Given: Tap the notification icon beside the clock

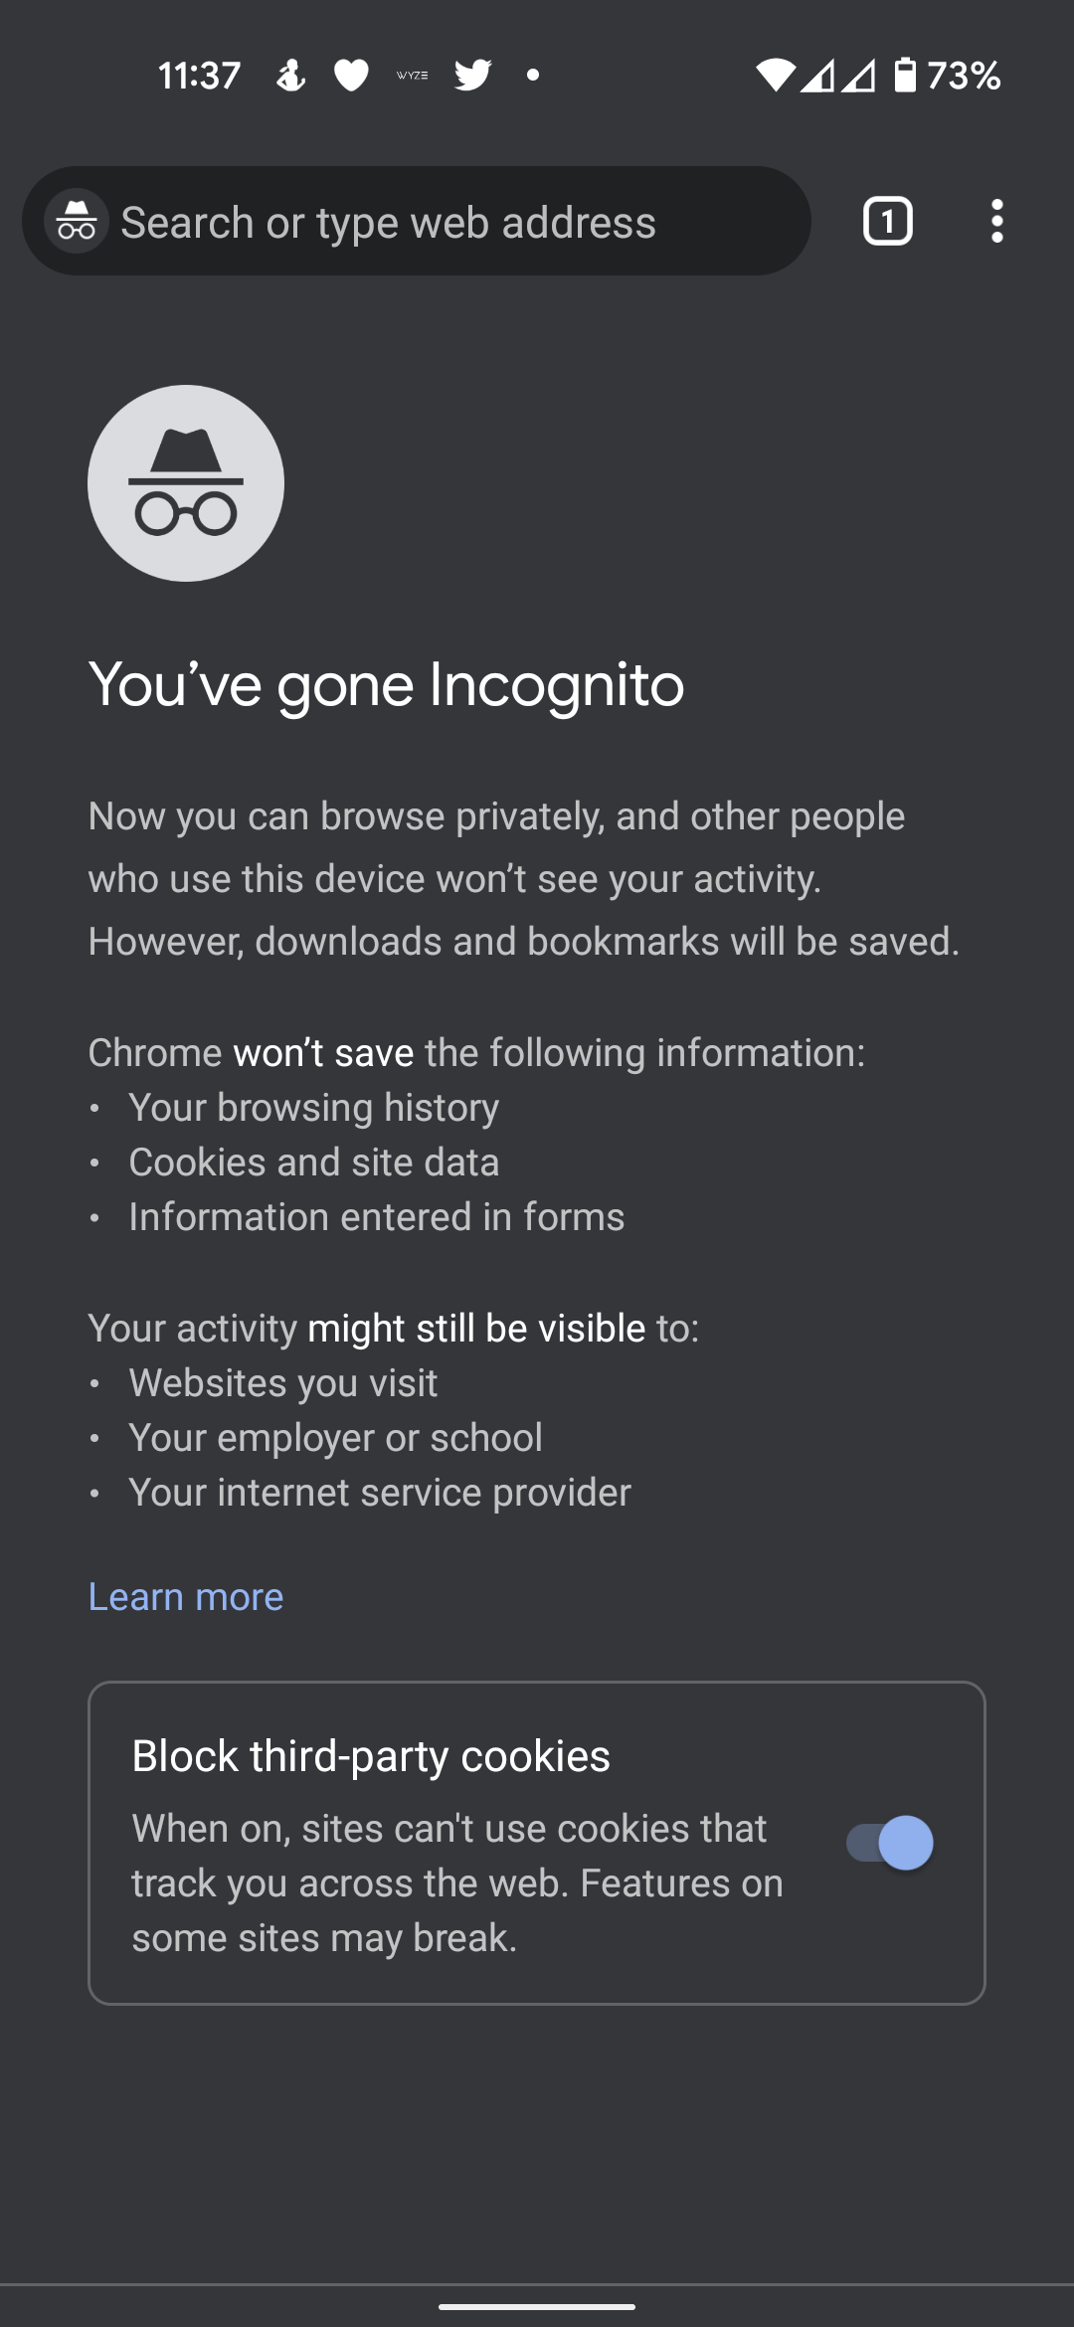Looking at the screenshot, I should (290, 75).
